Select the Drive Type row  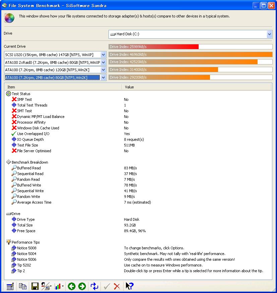138,219
